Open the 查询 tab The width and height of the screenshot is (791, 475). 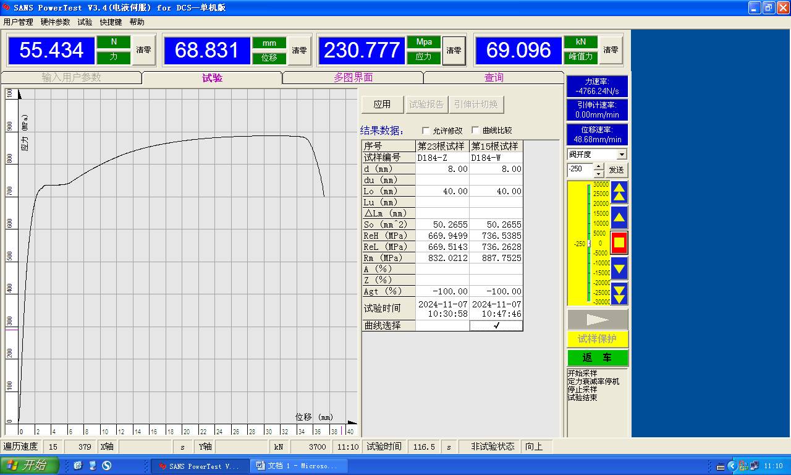pyautogui.click(x=494, y=78)
